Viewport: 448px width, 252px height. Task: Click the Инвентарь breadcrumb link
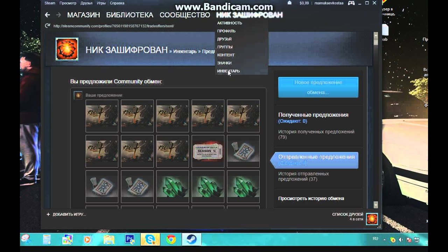(185, 51)
